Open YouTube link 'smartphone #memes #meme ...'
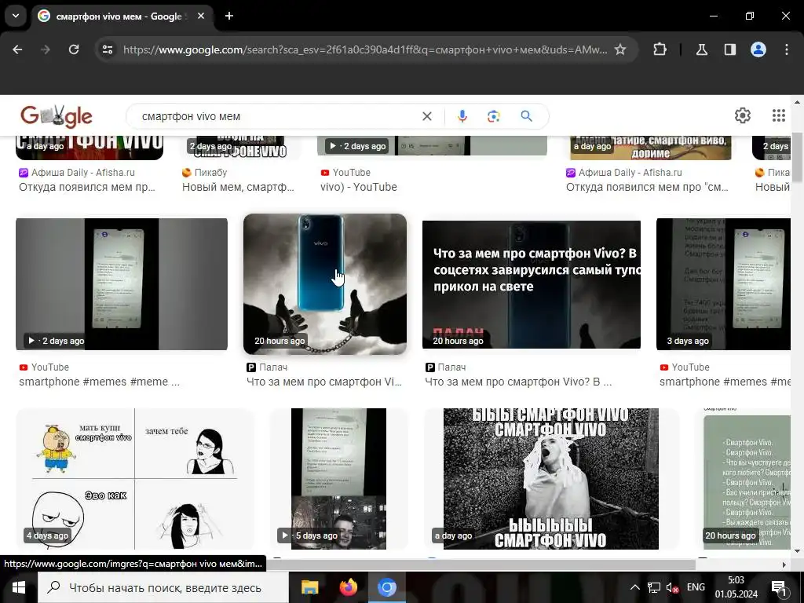 pyautogui.click(x=99, y=382)
